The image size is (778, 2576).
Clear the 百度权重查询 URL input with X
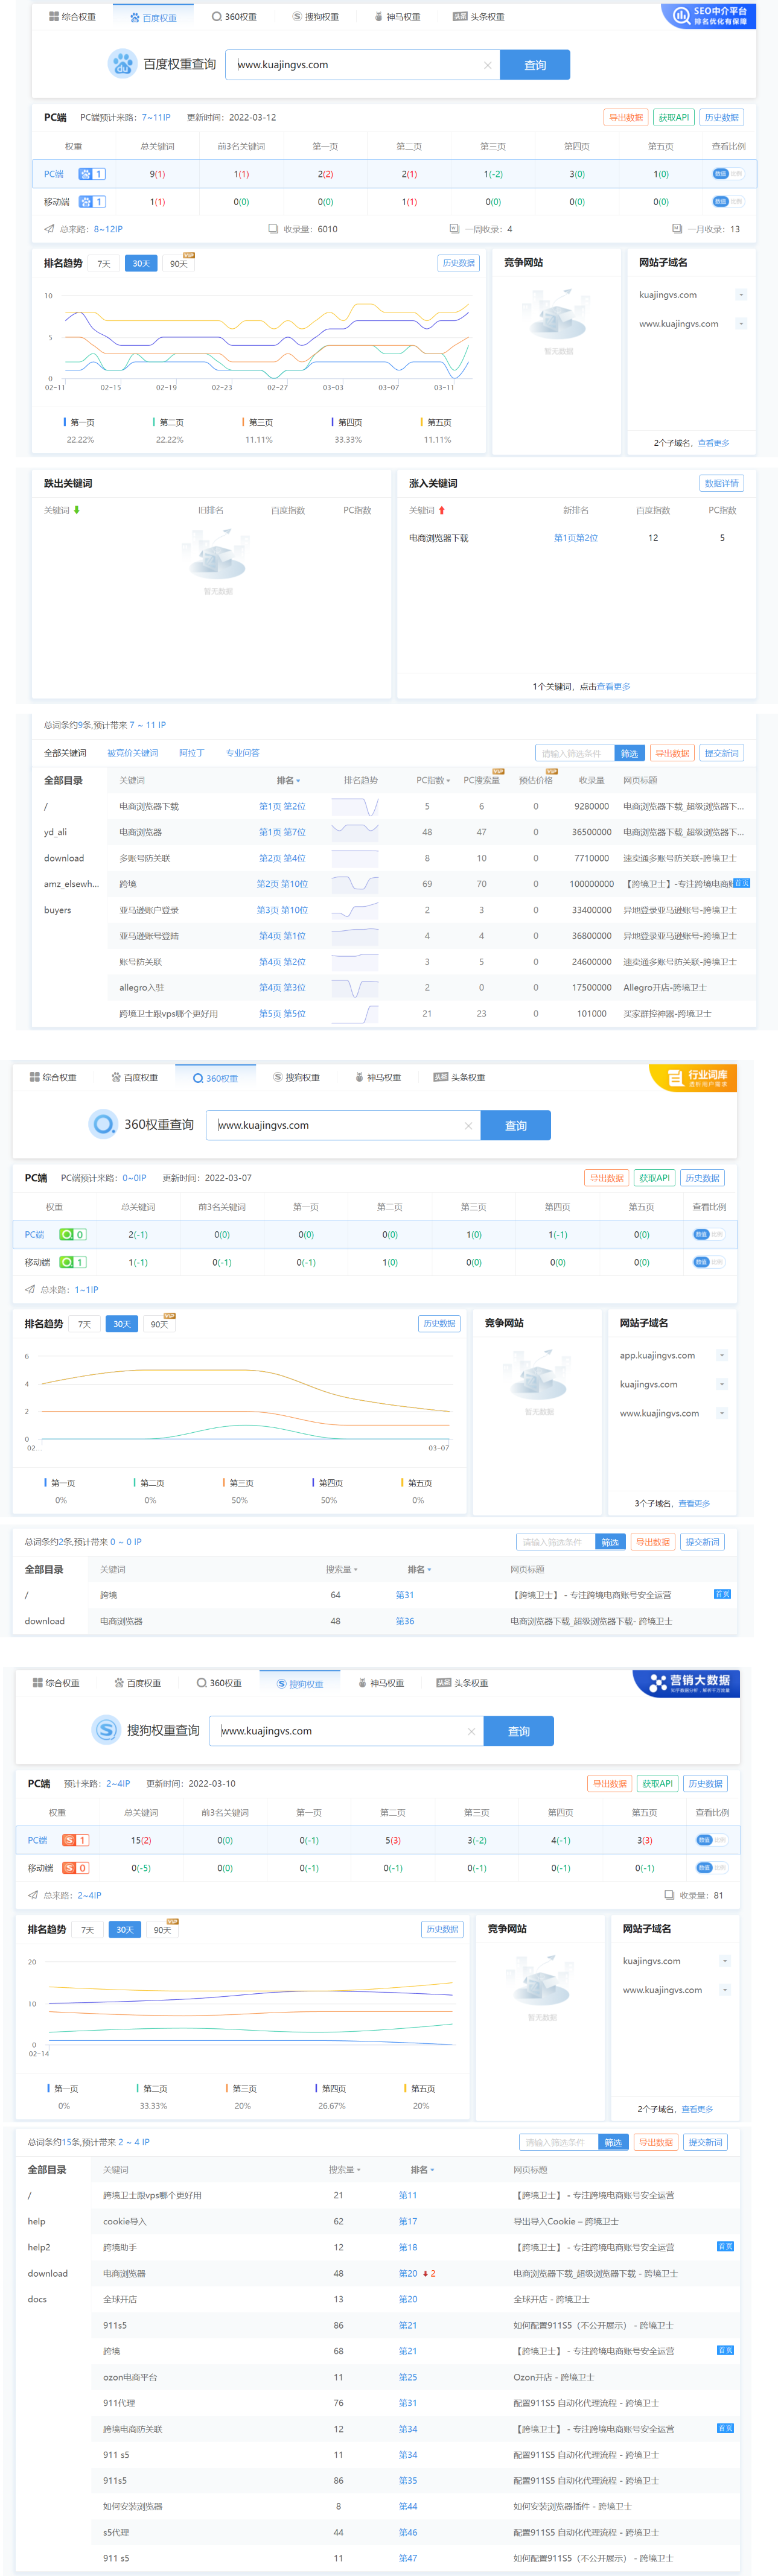[487, 65]
